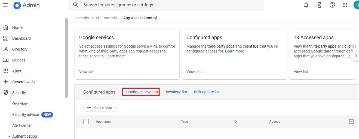Click the search magnifier icon

click(x=76, y=5)
